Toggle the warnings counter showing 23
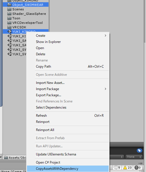The height and width of the screenshot is (172, 146). [x=127, y=168]
